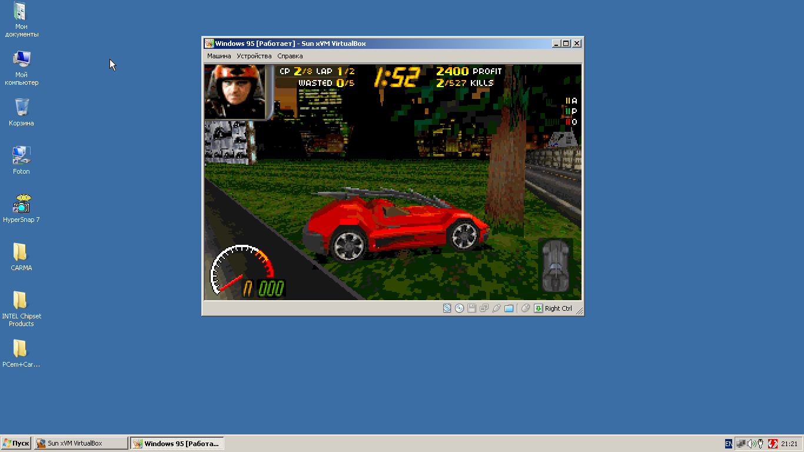Select the HyperSnap 7 desktop icon
804x452 pixels.
[21, 209]
